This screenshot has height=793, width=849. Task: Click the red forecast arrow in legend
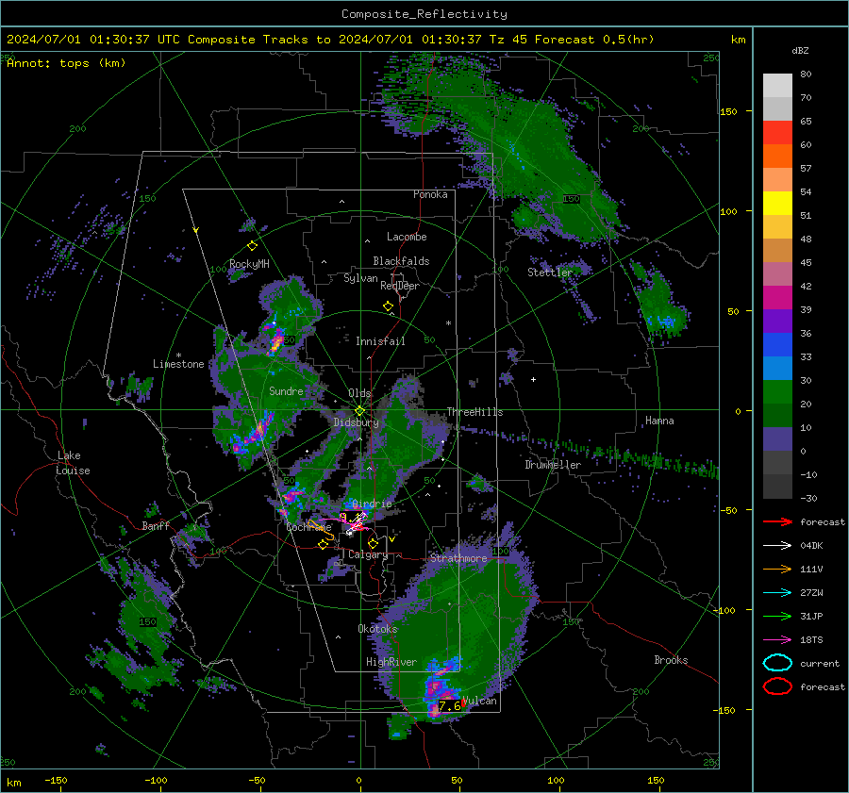tap(777, 521)
